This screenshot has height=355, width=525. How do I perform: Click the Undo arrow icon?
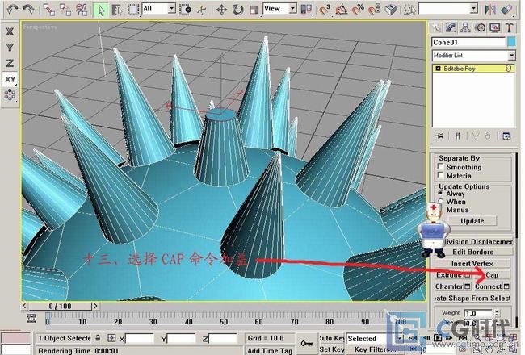(x=10, y=10)
